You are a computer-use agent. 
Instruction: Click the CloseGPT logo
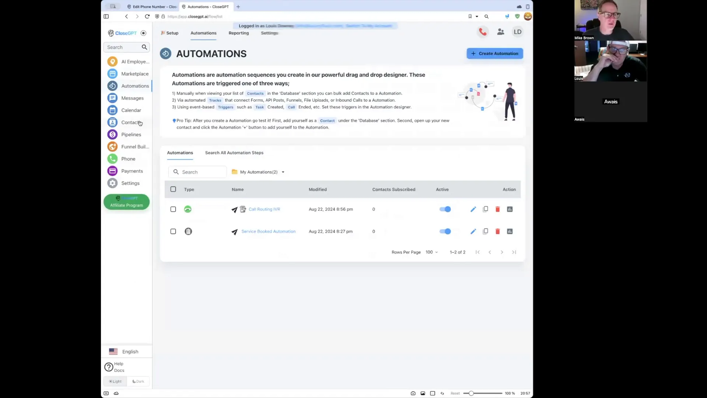click(122, 33)
